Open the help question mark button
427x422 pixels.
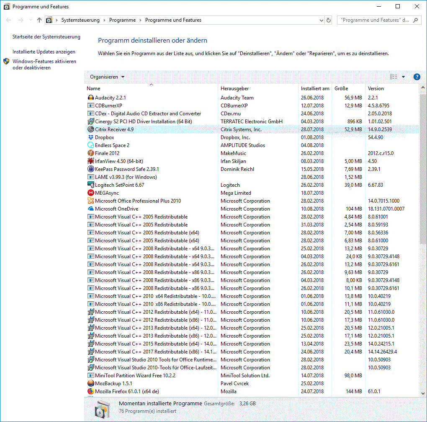[x=417, y=77]
